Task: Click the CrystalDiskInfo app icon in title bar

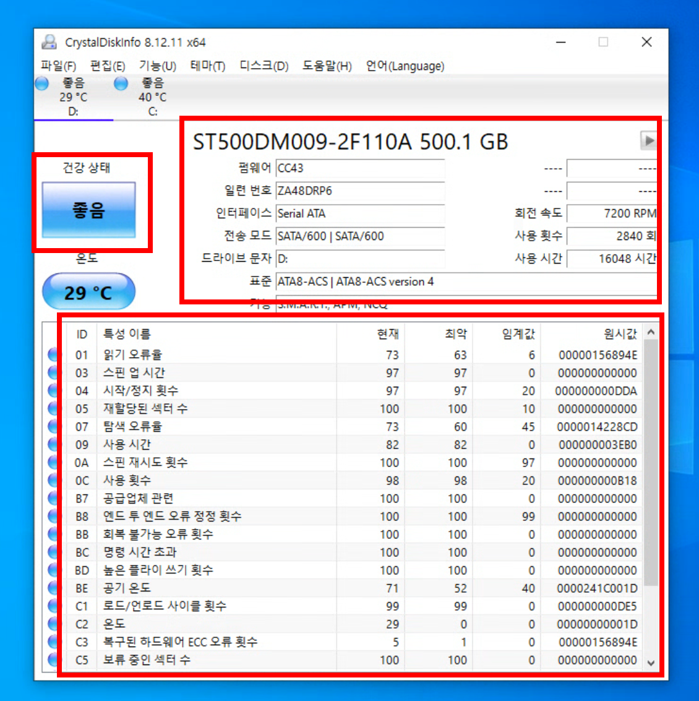Action: click(x=49, y=42)
